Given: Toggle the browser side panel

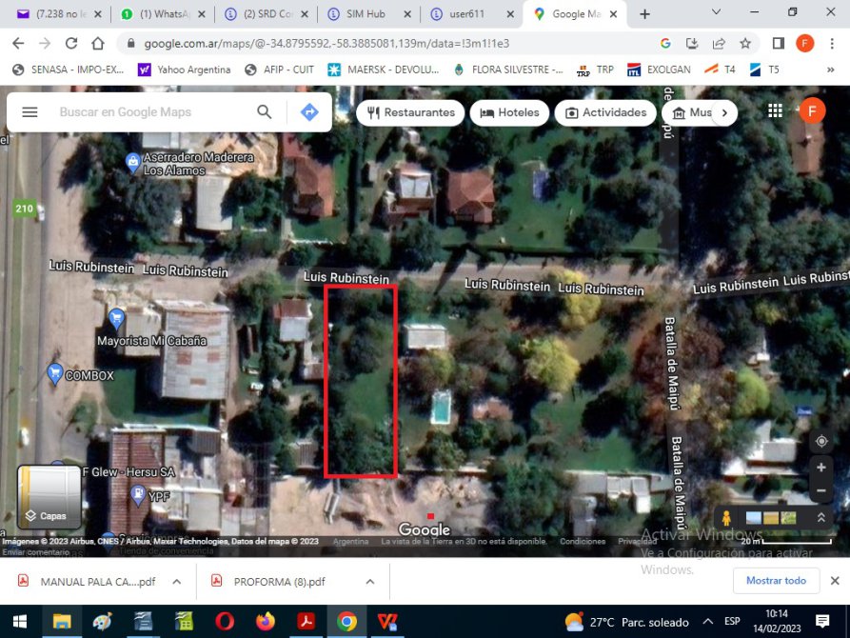Looking at the screenshot, I should 778,44.
